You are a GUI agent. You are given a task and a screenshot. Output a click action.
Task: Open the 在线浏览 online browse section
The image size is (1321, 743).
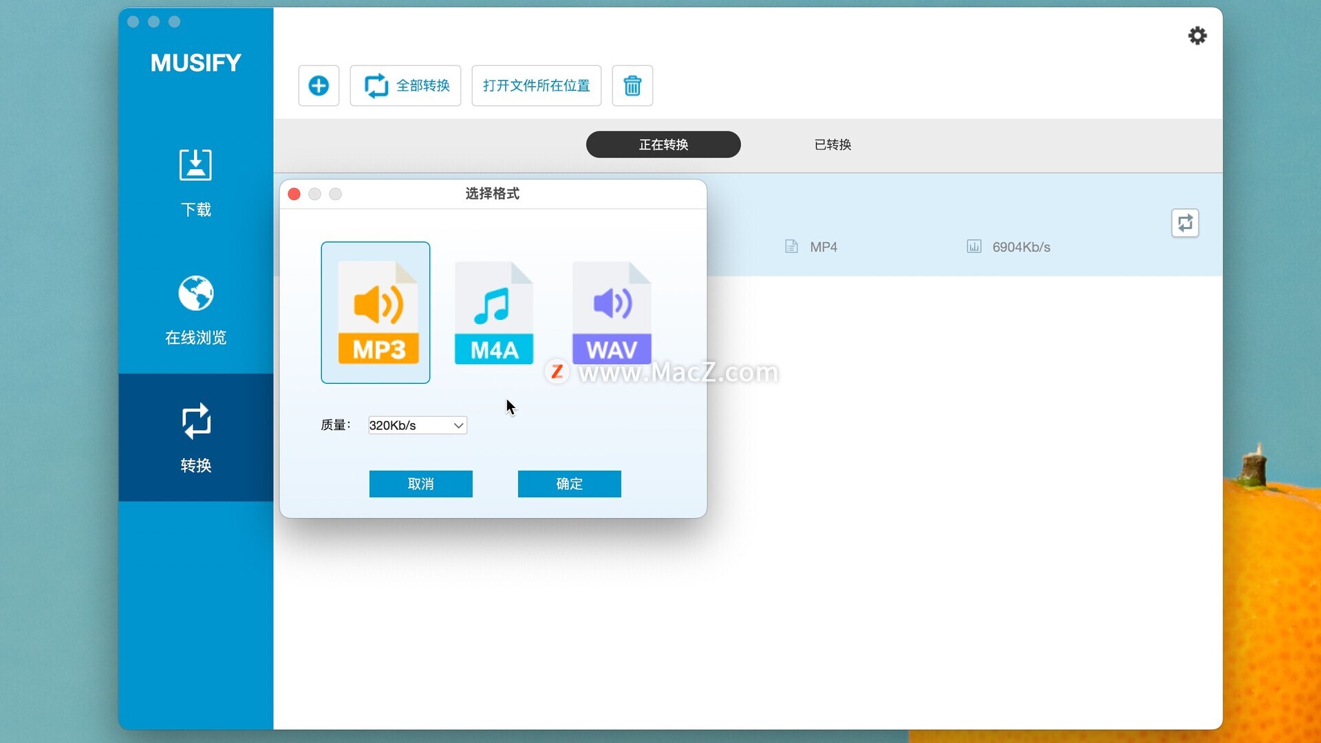pyautogui.click(x=196, y=310)
